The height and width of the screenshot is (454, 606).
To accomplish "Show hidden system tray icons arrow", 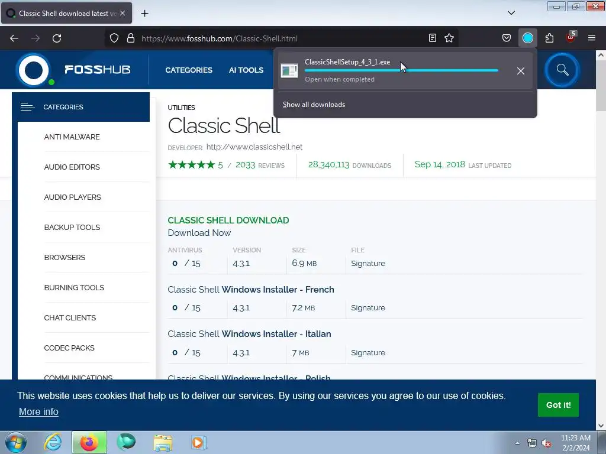I will (x=517, y=443).
